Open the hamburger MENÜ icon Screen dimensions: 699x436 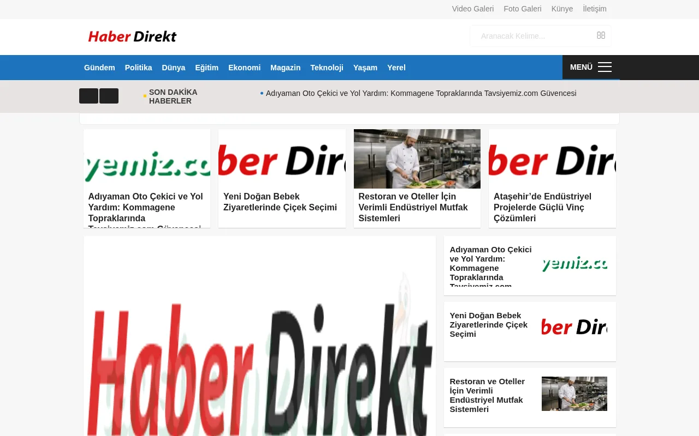tap(604, 66)
